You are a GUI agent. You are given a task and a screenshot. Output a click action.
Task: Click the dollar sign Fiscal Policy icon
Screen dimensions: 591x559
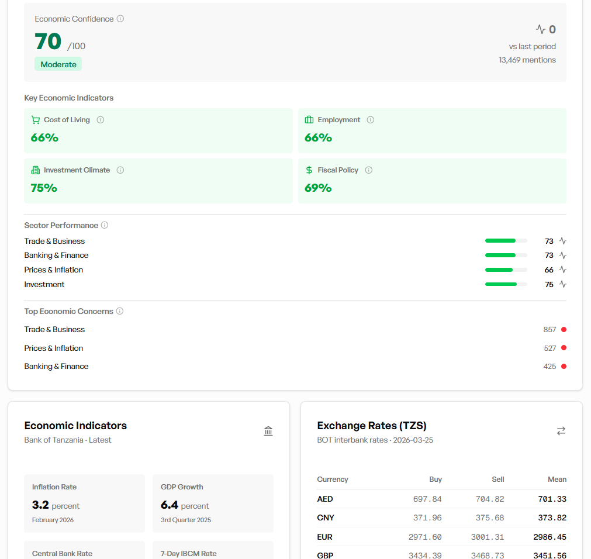point(309,170)
